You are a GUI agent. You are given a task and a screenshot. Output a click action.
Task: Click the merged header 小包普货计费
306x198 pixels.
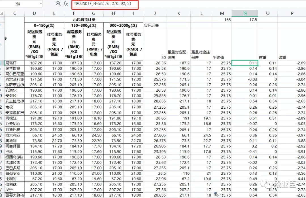pos(84,20)
